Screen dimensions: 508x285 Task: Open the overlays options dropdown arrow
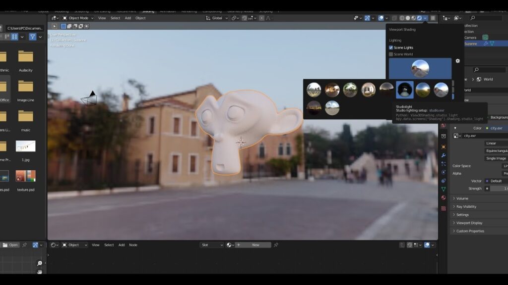tap(386, 18)
